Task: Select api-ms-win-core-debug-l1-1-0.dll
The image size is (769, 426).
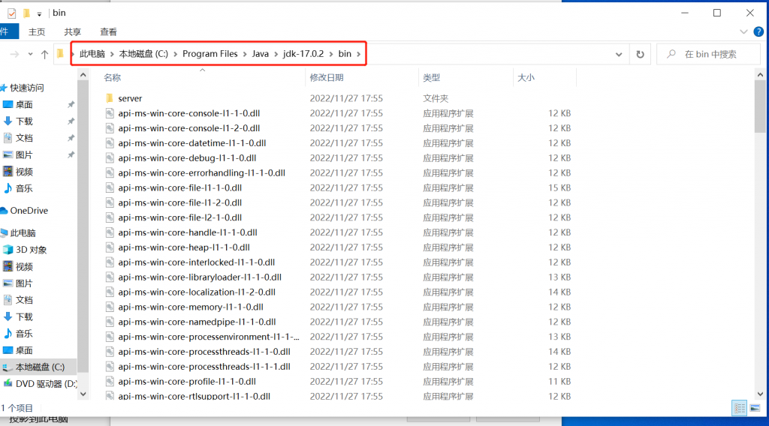Action: 187,158
